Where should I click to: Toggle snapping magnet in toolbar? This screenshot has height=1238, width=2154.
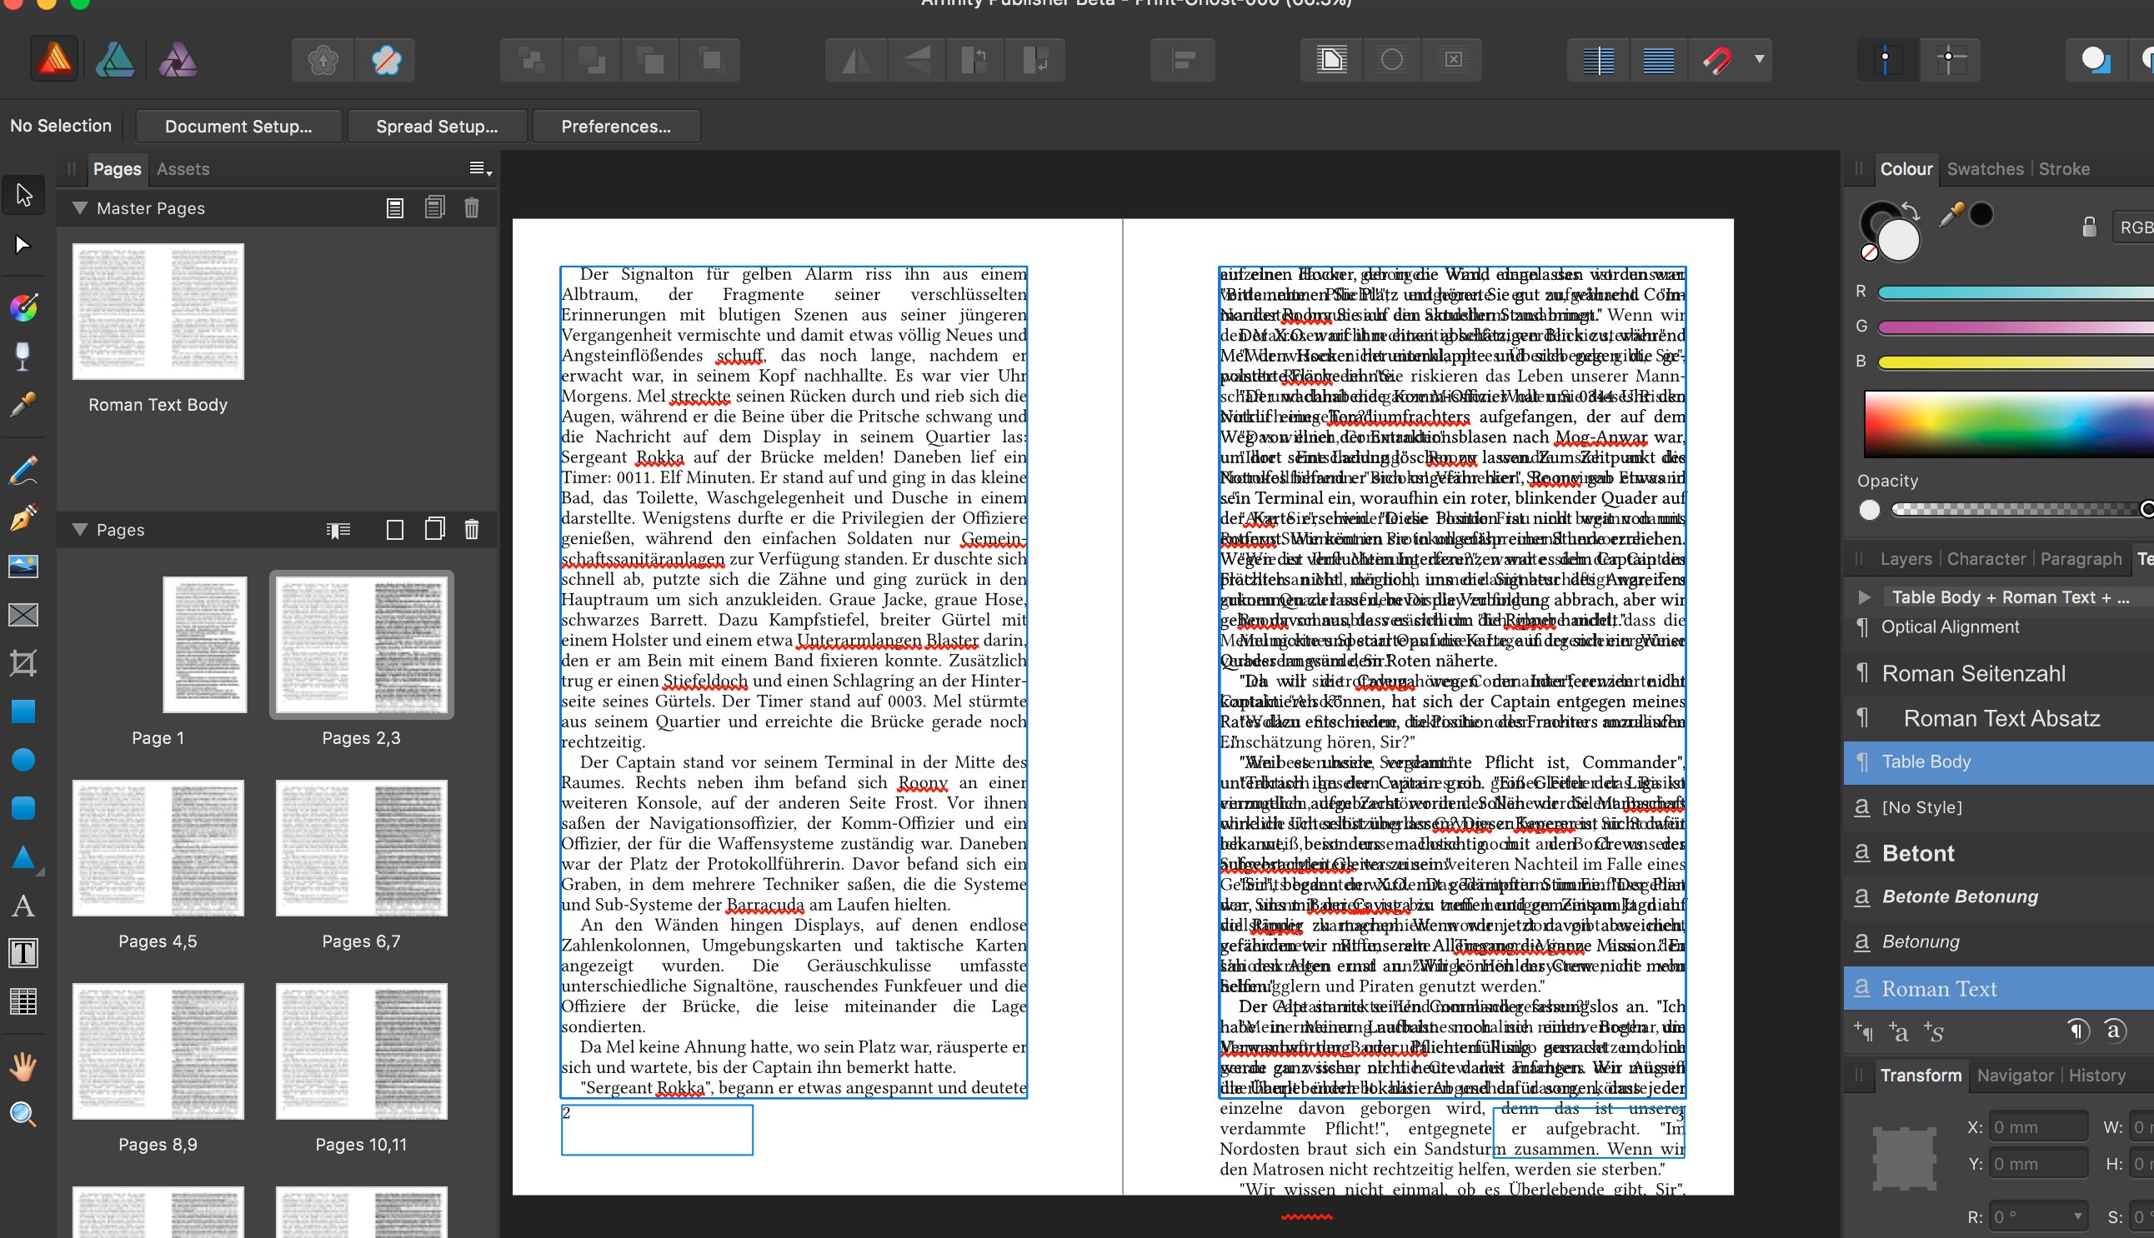click(1716, 59)
